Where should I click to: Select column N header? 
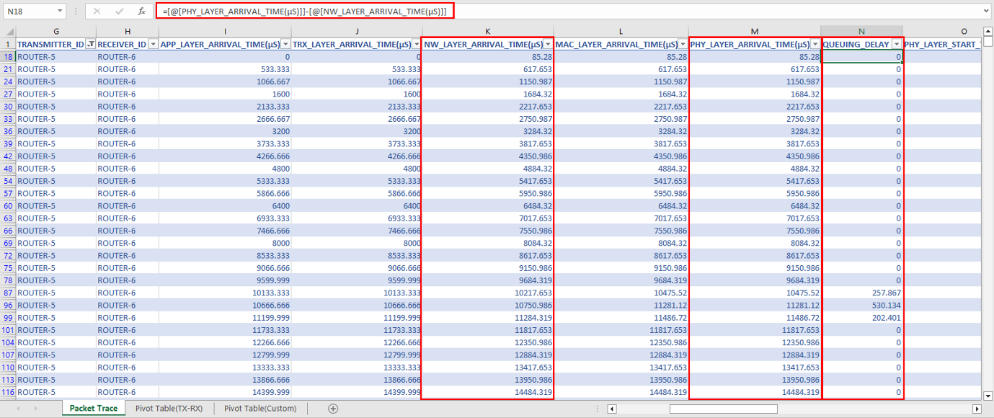862,31
